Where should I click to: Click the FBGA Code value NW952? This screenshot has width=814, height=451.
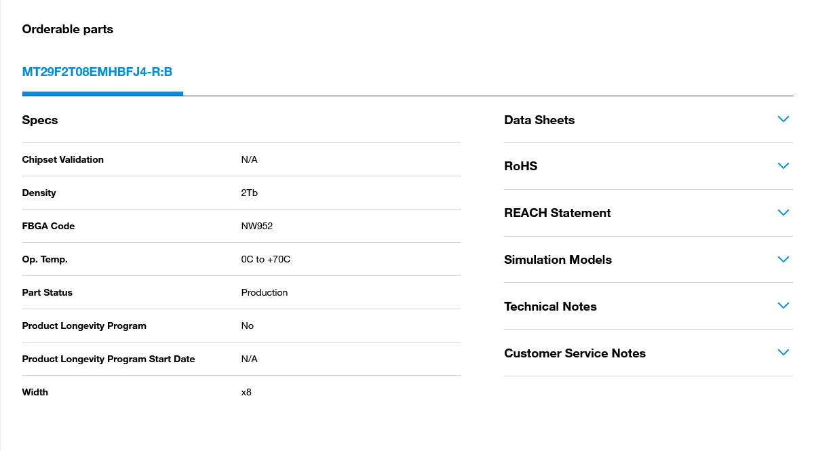tap(256, 226)
